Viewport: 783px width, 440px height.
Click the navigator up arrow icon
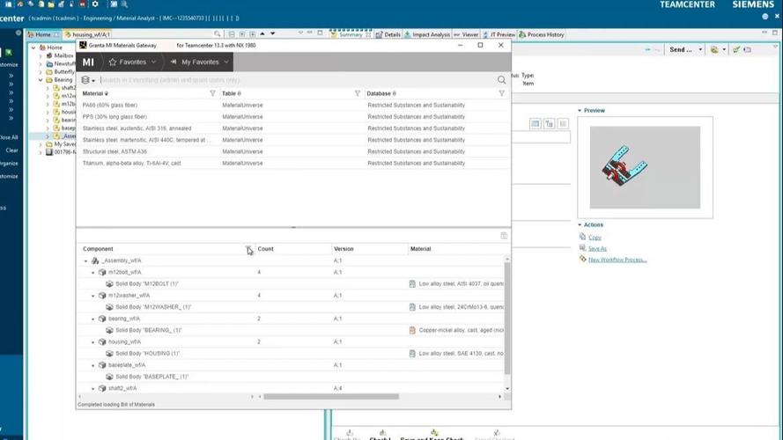click(262, 34)
